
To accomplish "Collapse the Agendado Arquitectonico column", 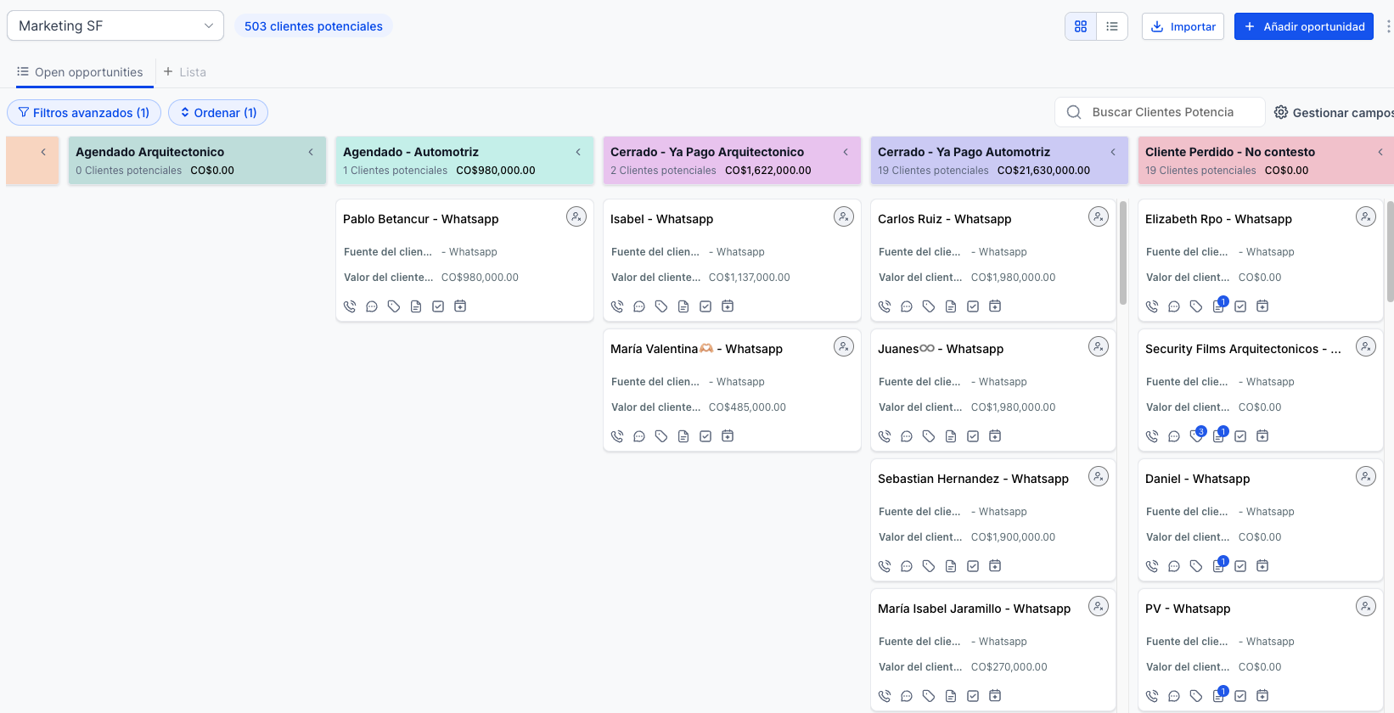I will tap(311, 152).
